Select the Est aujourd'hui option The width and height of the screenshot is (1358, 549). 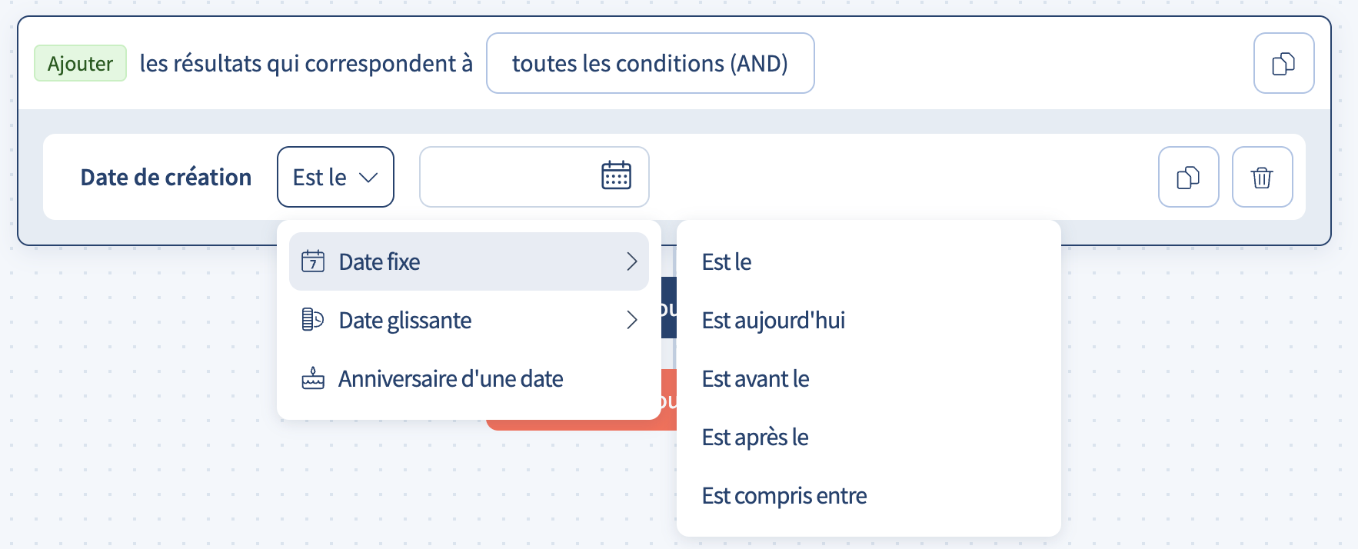[773, 321]
